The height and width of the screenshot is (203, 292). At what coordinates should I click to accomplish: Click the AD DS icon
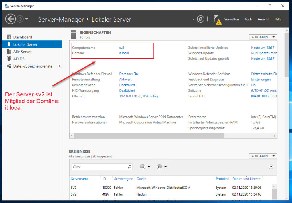[9, 59]
